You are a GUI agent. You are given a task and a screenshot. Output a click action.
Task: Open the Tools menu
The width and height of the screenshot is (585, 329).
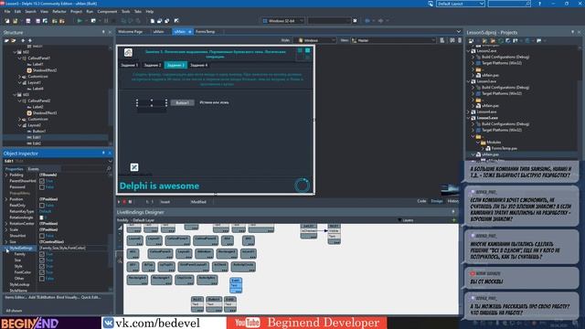[x=126, y=12]
